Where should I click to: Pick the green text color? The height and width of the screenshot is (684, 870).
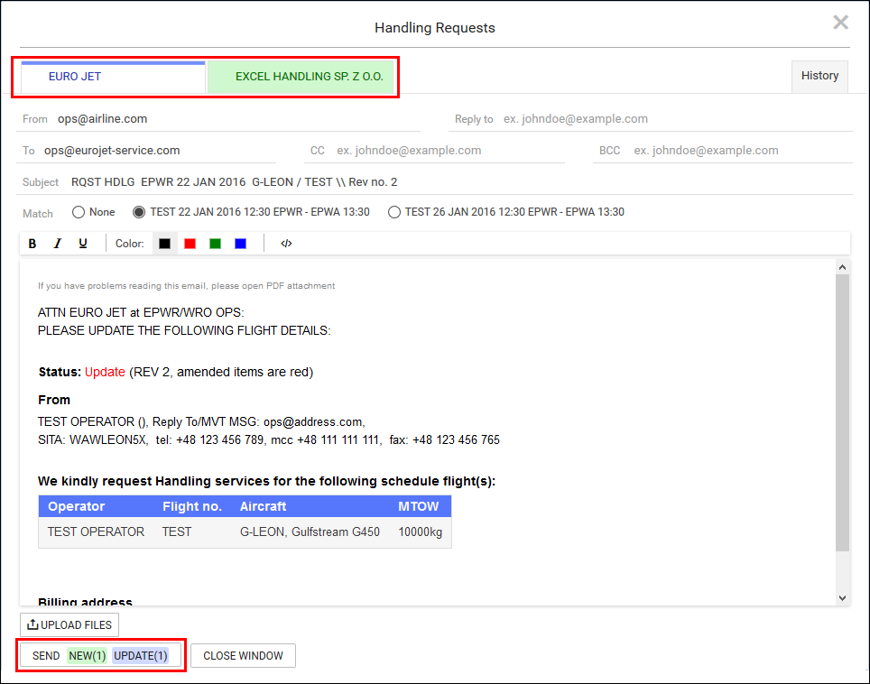[216, 244]
